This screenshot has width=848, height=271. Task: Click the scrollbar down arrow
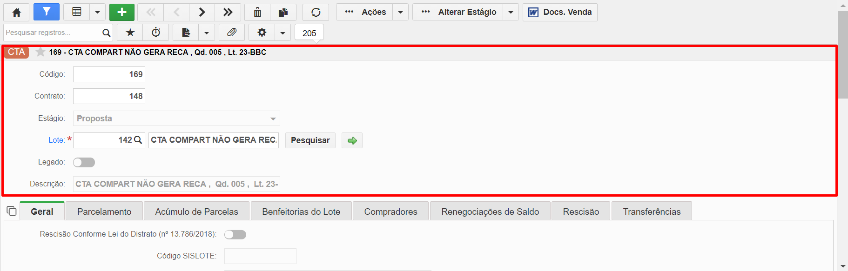[x=843, y=266]
